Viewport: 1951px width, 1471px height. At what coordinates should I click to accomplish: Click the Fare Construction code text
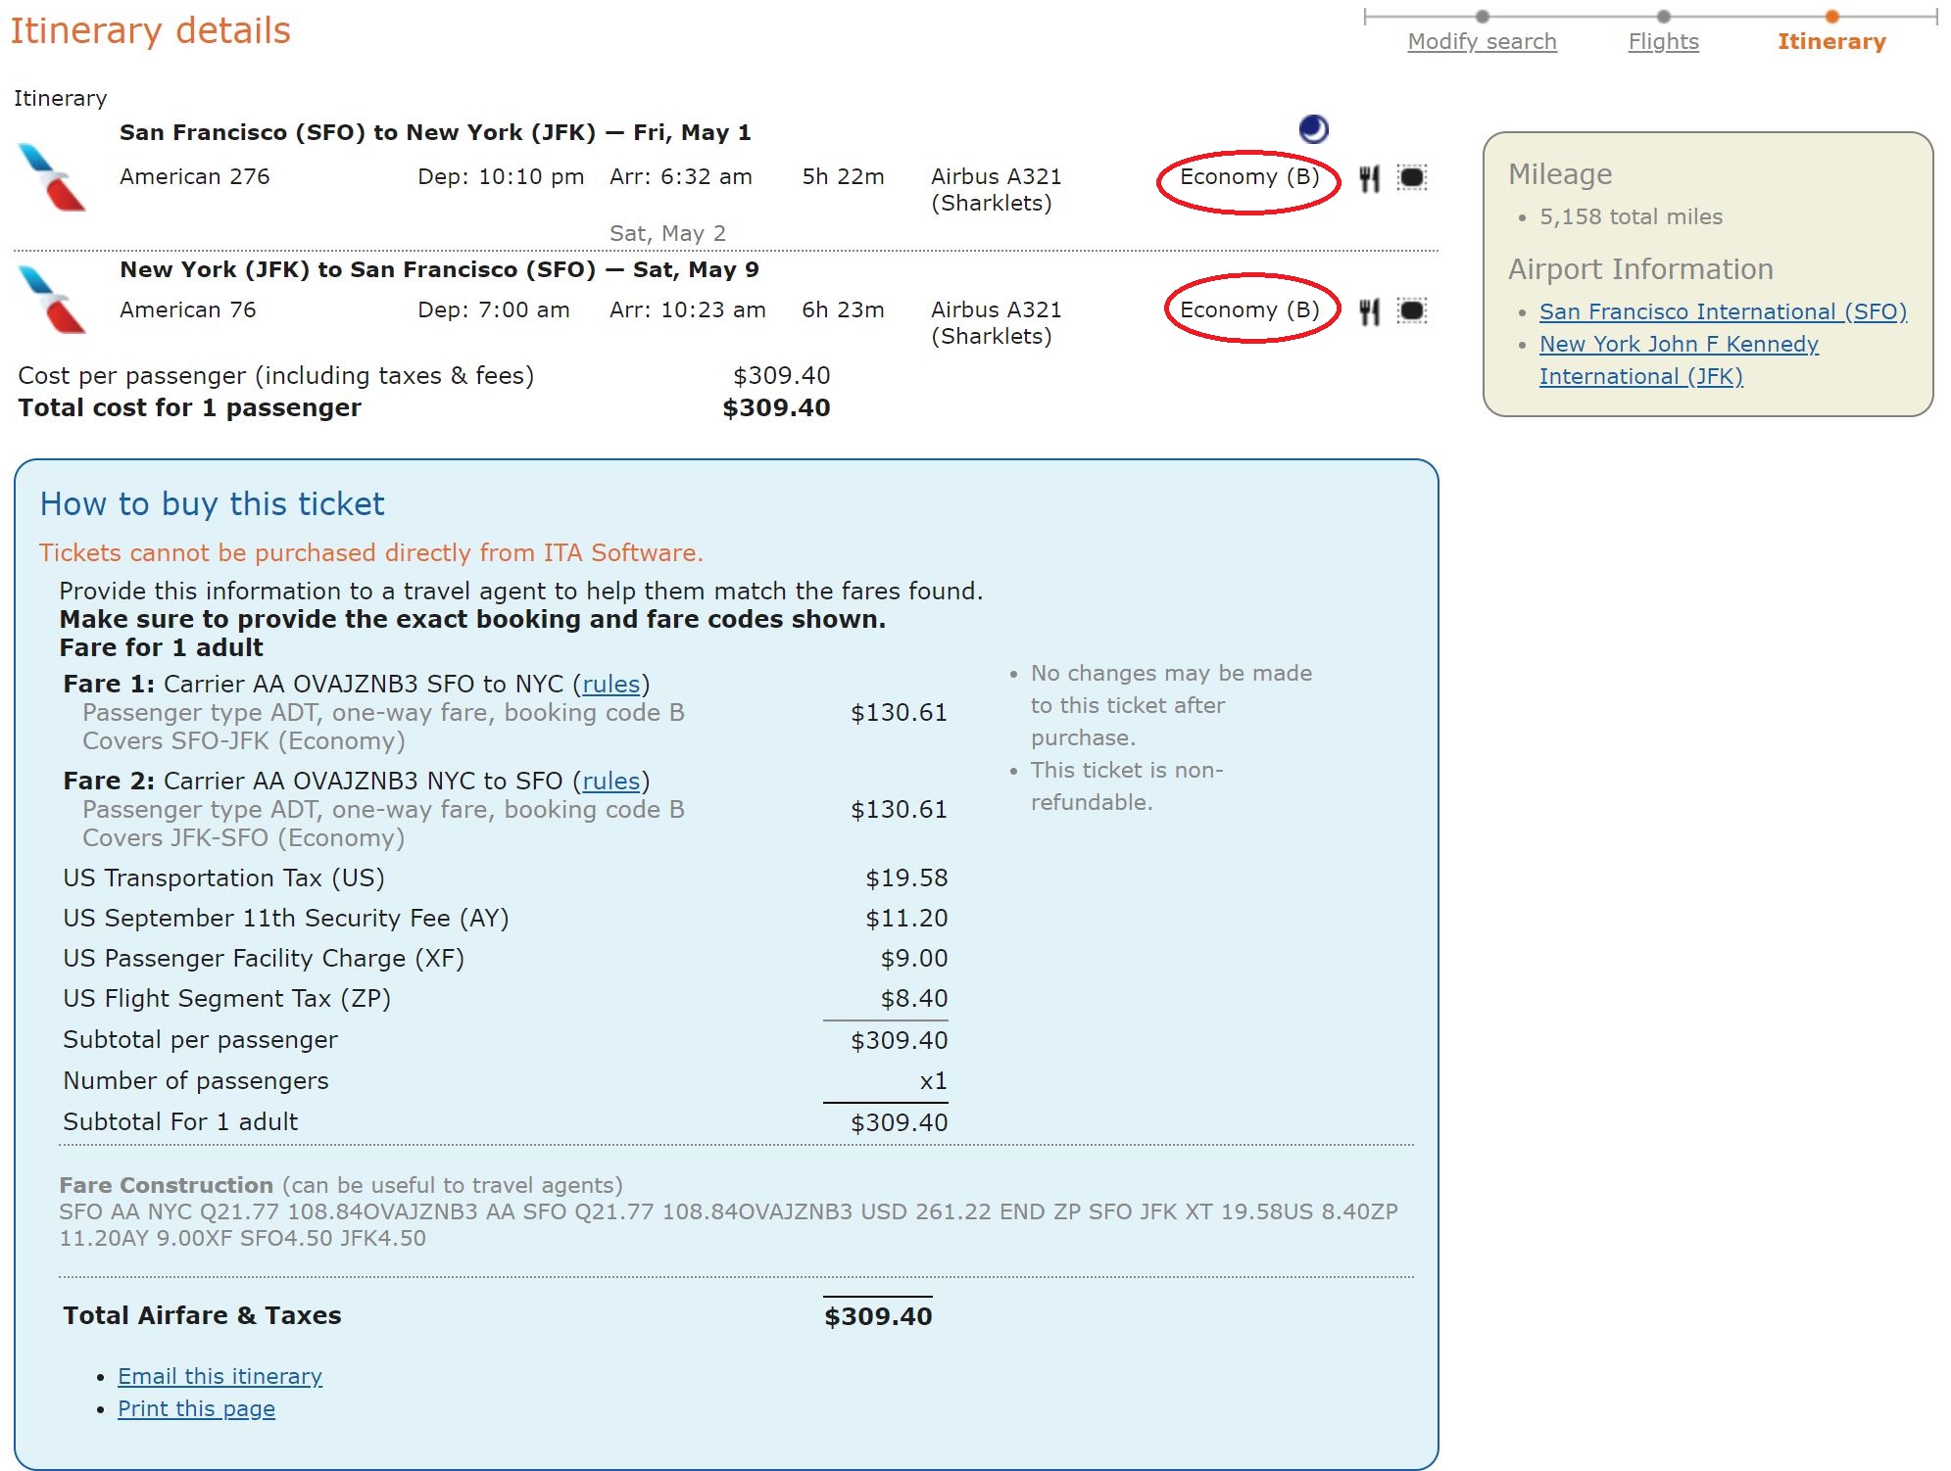click(728, 1224)
